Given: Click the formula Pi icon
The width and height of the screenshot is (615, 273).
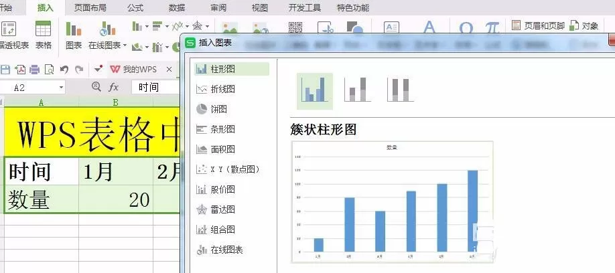Looking at the screenshot, I should point(492,27).
